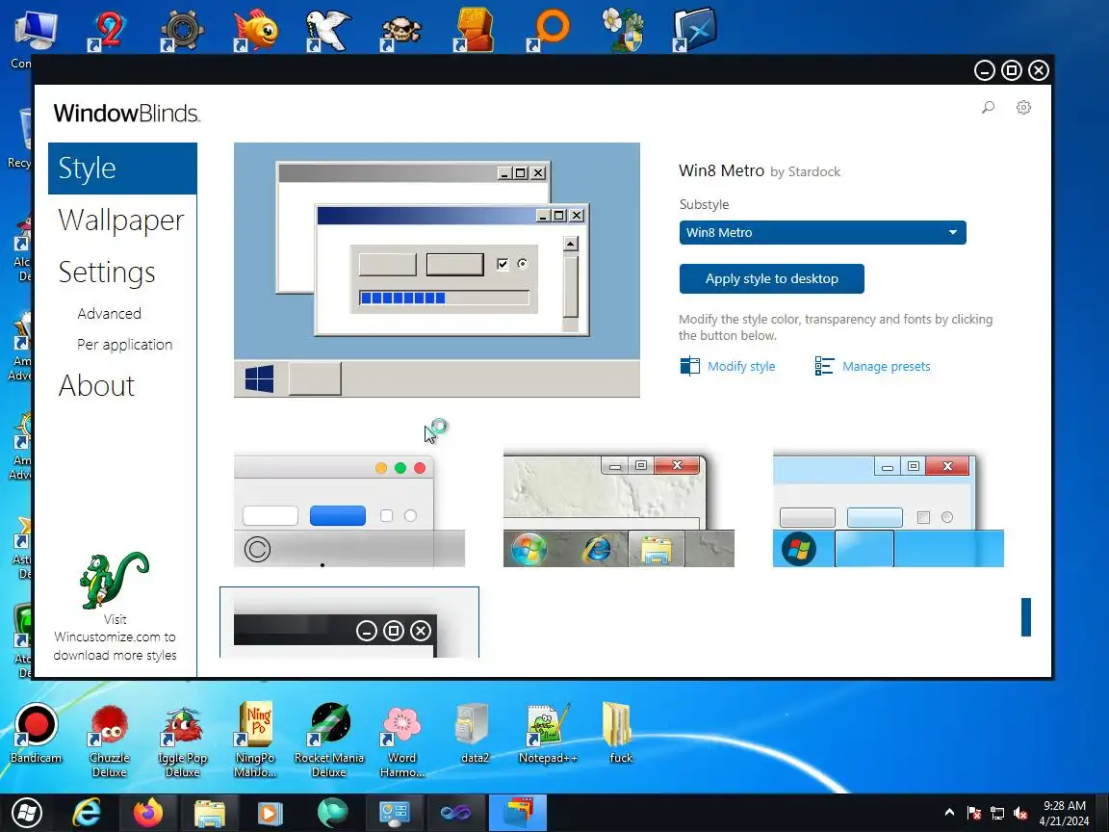Open Advanced settings

110,313
